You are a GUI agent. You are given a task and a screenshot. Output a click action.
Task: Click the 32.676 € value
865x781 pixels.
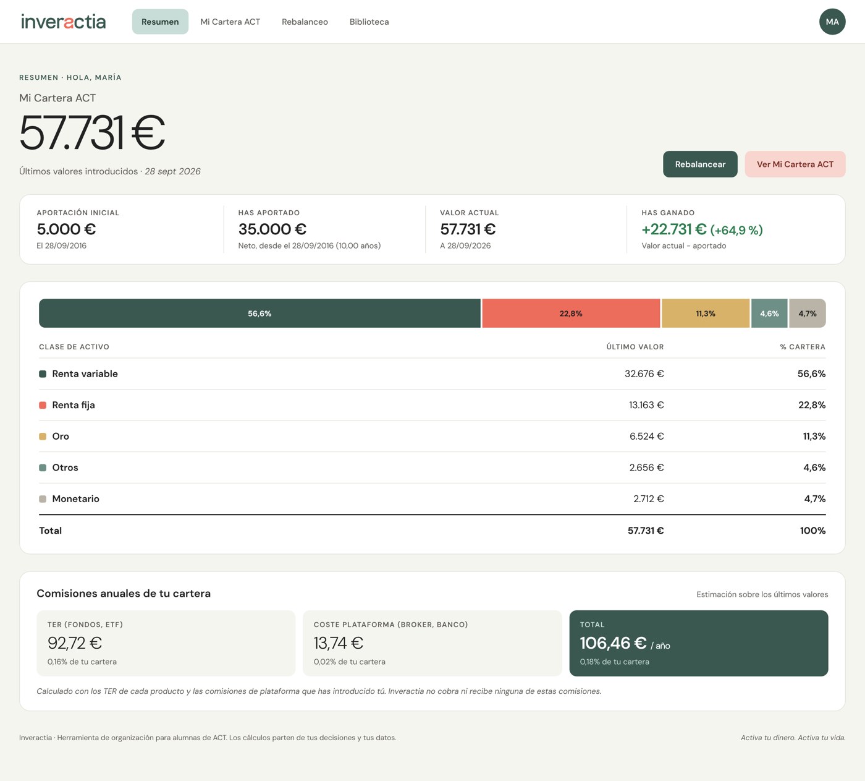pos(644,374)
